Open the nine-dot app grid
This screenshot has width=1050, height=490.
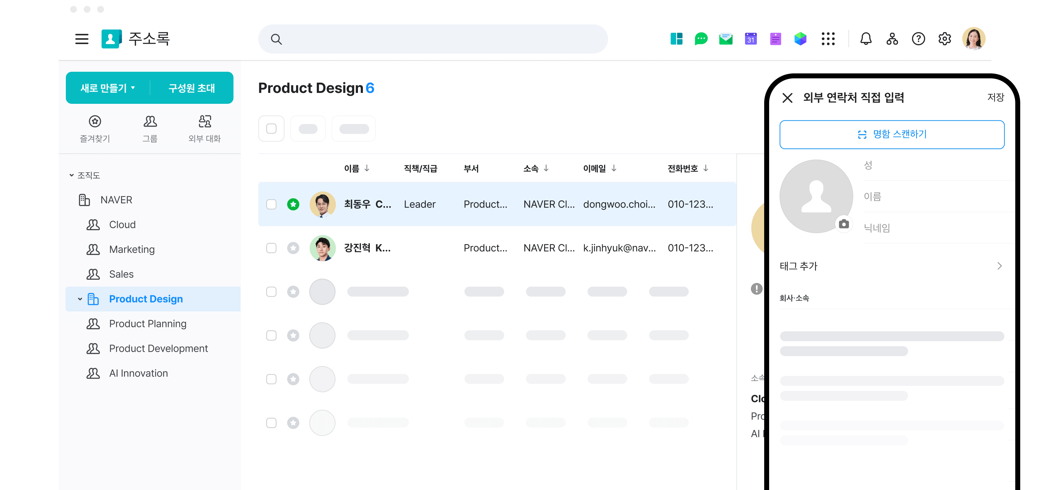click(x=828, y=39)
